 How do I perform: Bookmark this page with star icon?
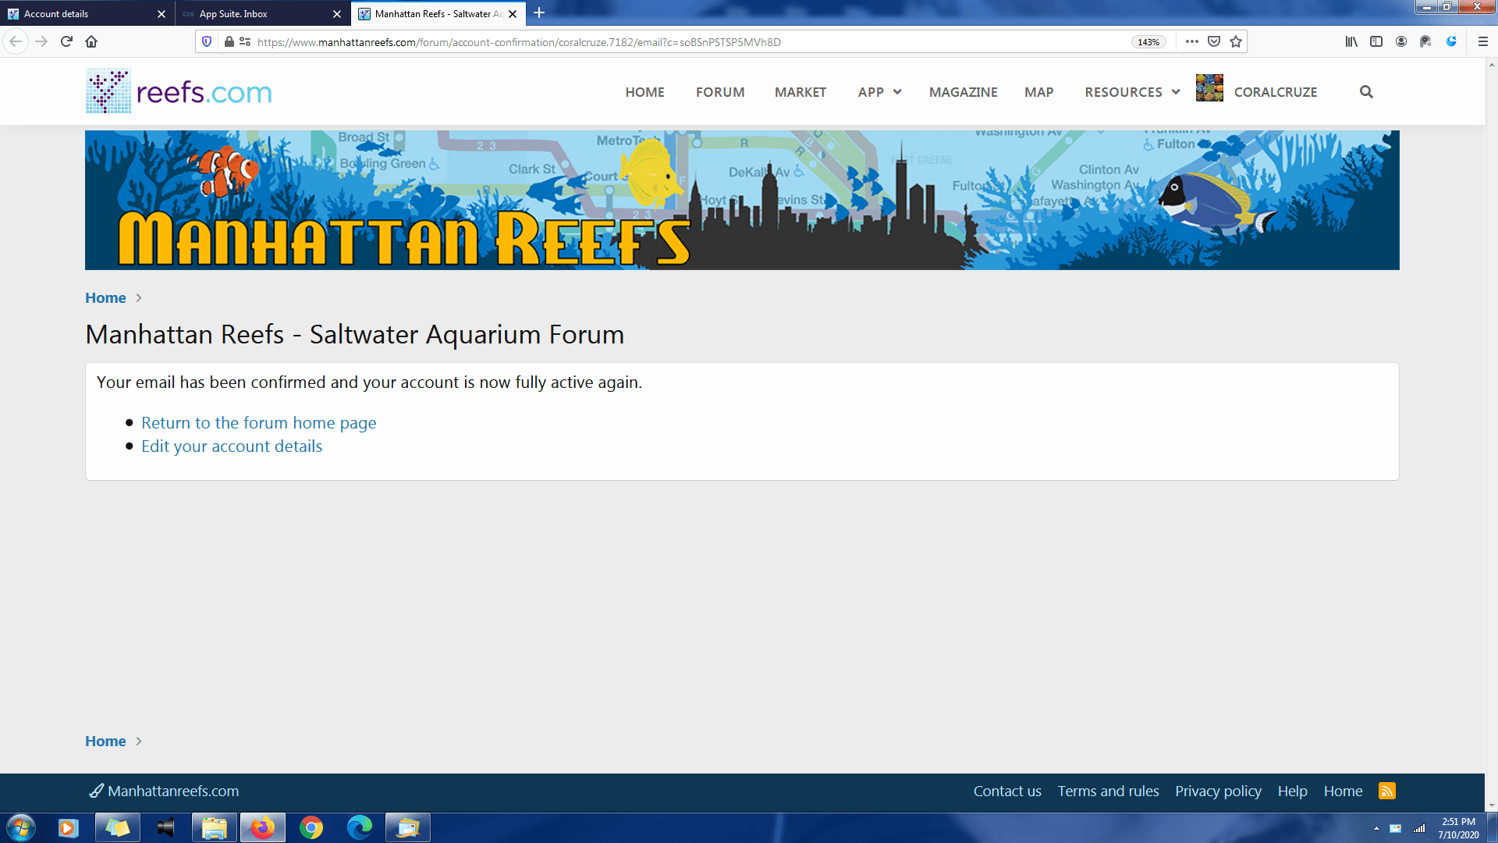click(x=1236, y=41)
